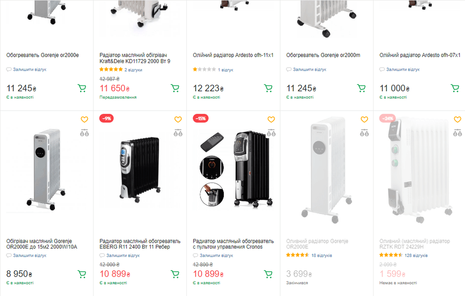Screen dimensions: 465x296
Task: Add EBERG R11 radiator to wishlist
Action: point(178,119)
